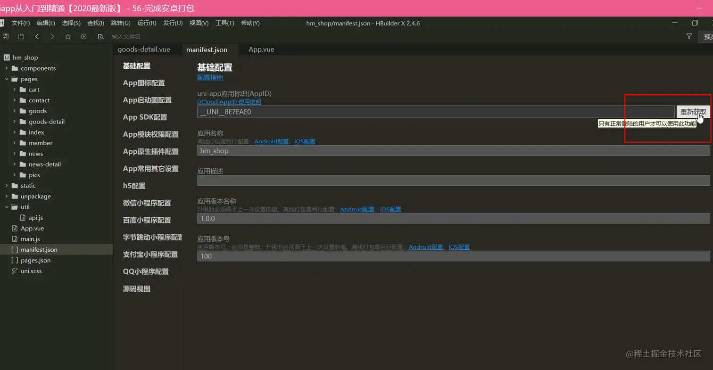Viewport: 713px width, 370px height.
Task: Open the DCloud AppID 使用说明 link
Action: pos(229,102)
